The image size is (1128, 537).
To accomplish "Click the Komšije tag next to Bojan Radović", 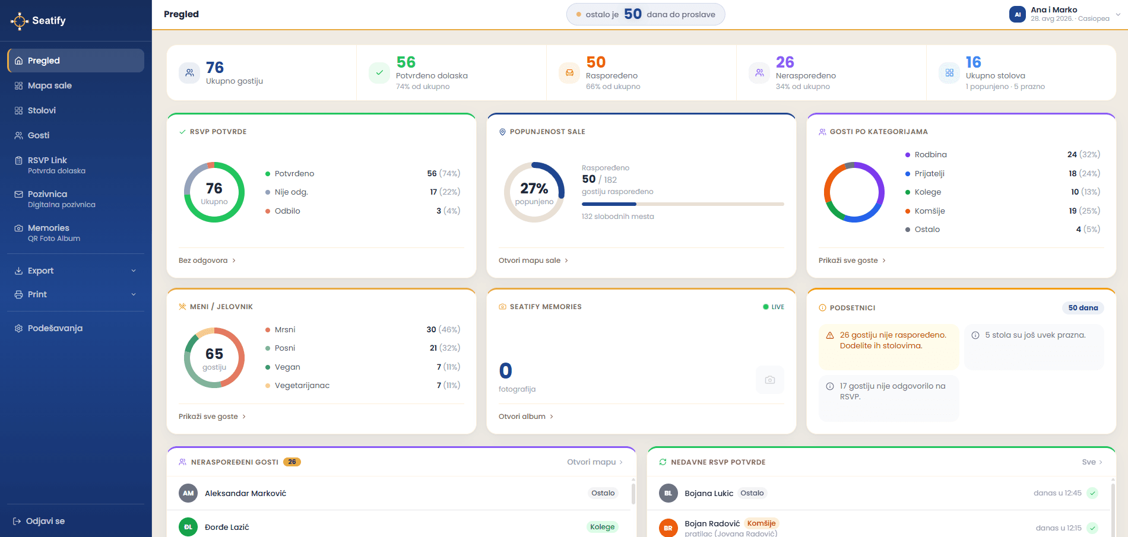I will coord(761,523).
